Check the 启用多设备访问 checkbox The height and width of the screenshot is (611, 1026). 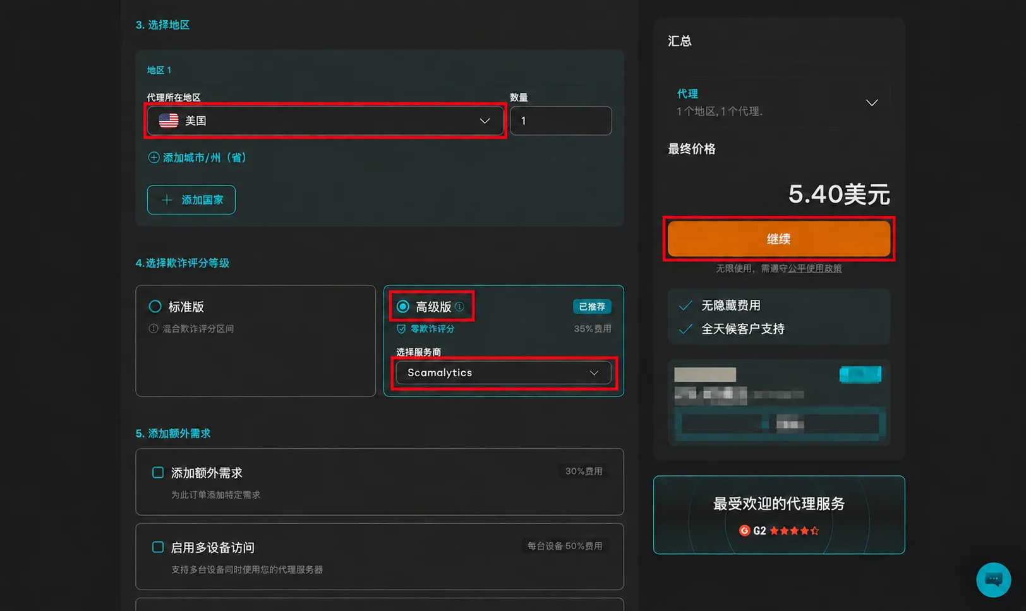pyautogui.click(x=158, y=547)
